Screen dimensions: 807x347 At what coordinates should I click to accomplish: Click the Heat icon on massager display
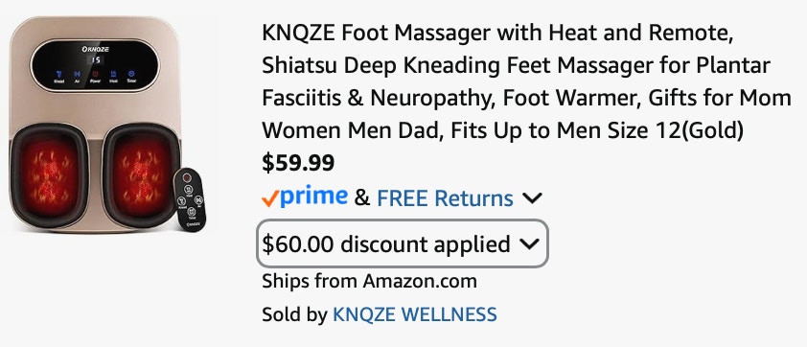[113, 76]
